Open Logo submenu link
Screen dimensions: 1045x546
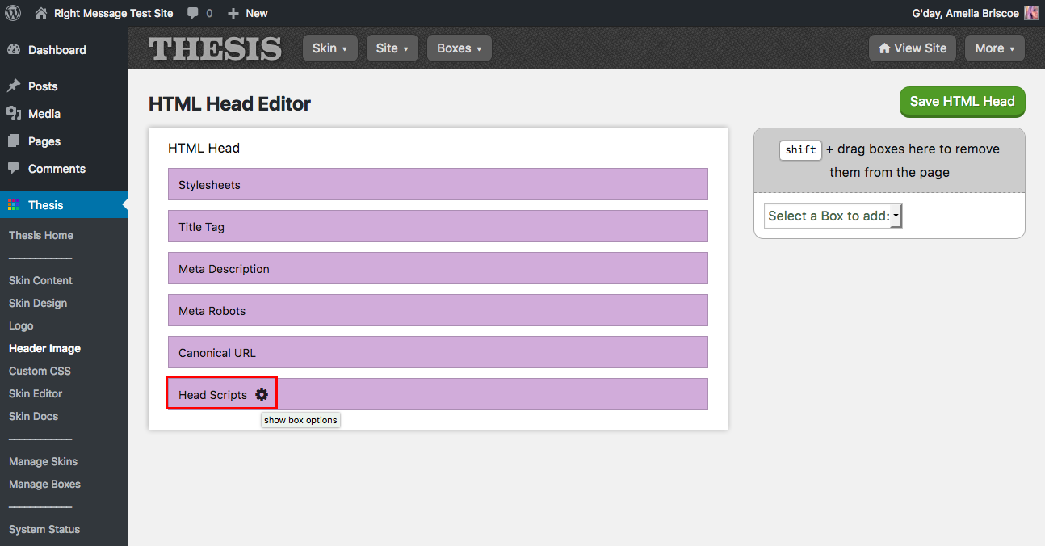tap(21, 326)
